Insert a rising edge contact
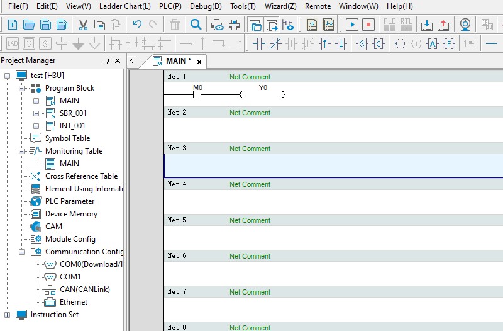 (x=324, y=43)
